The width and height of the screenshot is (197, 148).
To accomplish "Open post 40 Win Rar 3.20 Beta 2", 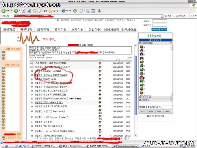I will (48, 126).
